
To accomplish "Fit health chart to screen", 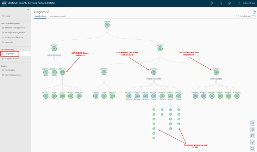I will click(253, 148).
